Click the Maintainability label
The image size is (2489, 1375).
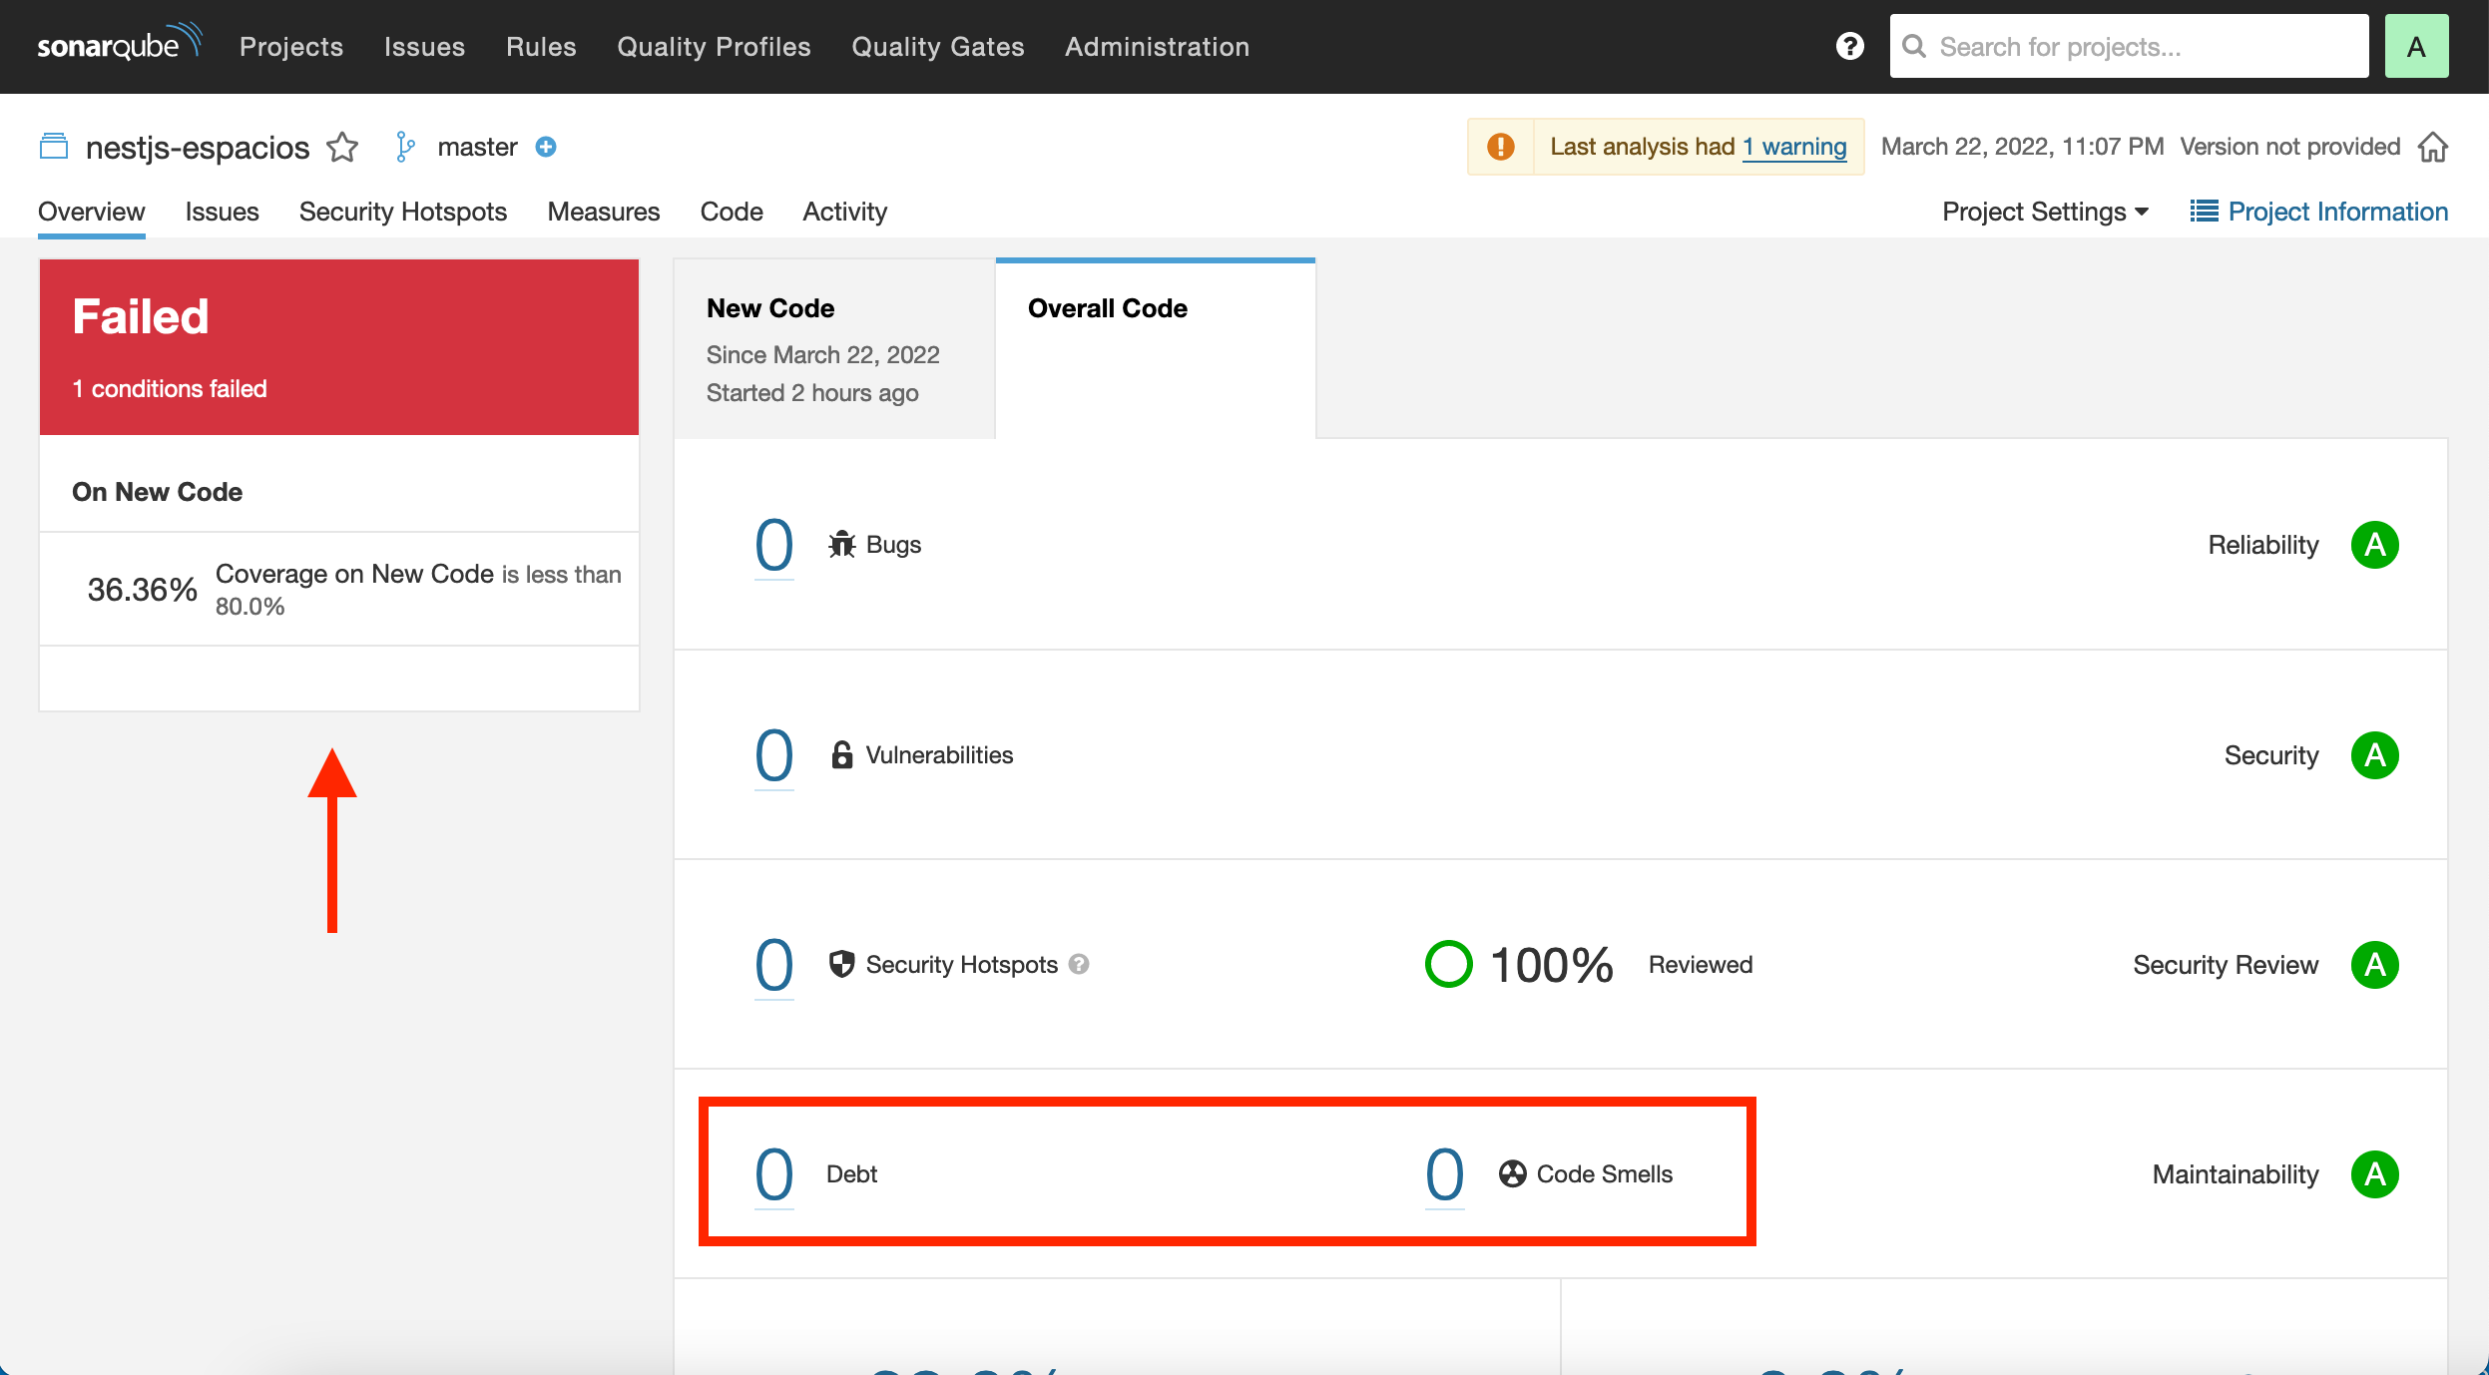2236,1174
